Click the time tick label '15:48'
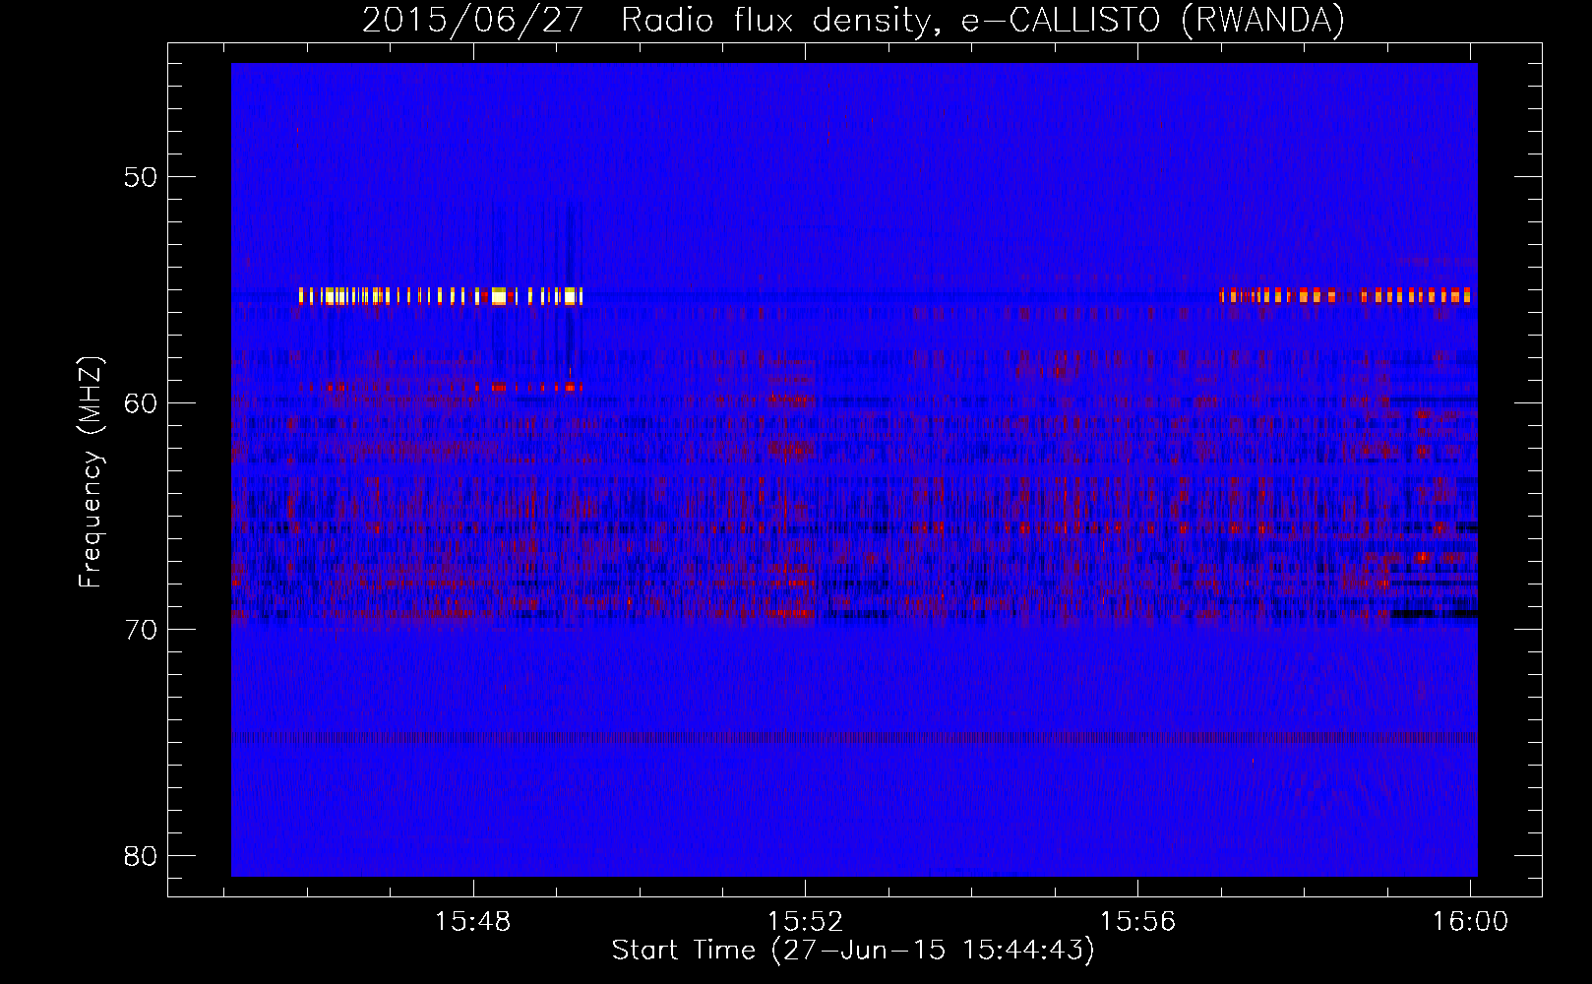This screenshot has height=984, width=1592. click(x=473, y=921)
